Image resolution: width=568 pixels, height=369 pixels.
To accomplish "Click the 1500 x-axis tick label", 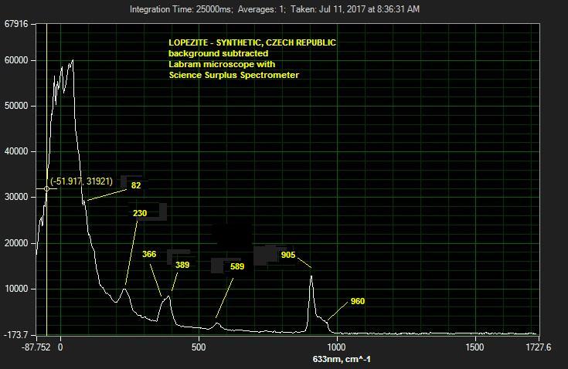I will click(x=474, y=347).
